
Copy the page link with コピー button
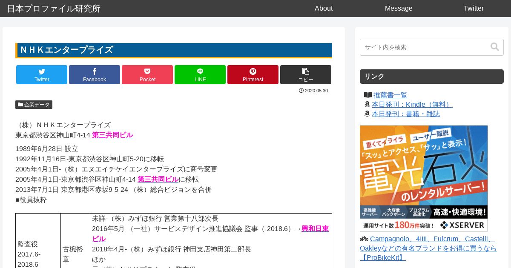tap(306, 74)
